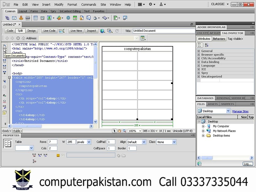The height and width of the screenshot is (192, 256).
Task: Click the Head tags icon
Action: click(95, 18)
